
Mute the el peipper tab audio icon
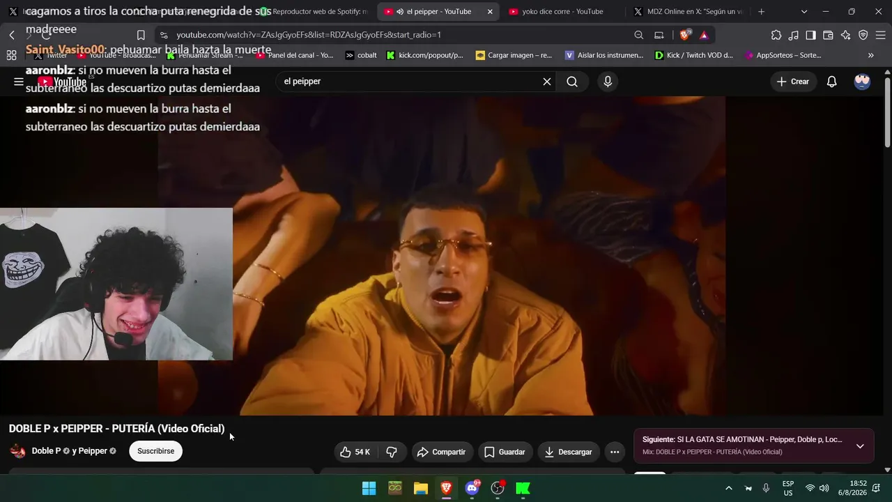[400, 12]
